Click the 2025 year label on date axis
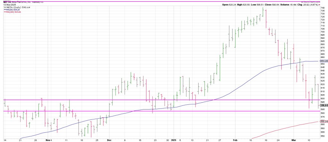This screenshot has height=142, width=328. coord(173,140)
